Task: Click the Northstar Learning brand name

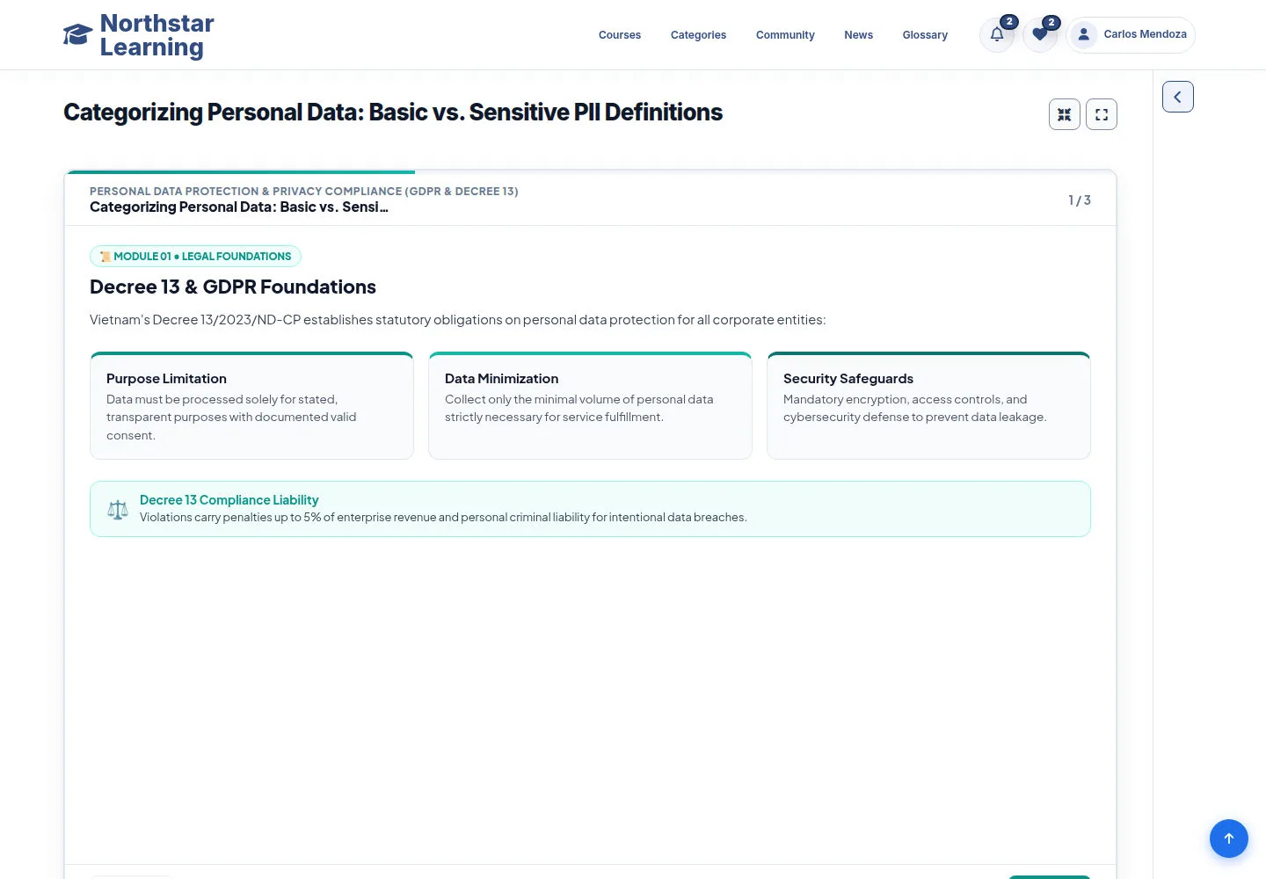Action: 156,35
